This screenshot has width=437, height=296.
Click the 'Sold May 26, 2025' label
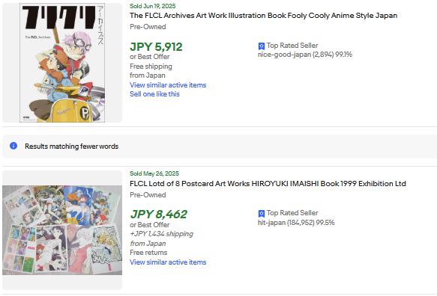coord(154,173)
